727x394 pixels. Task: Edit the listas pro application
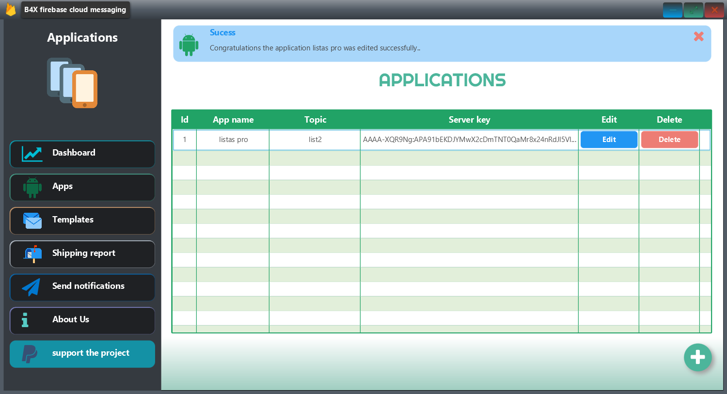(609, 140)
